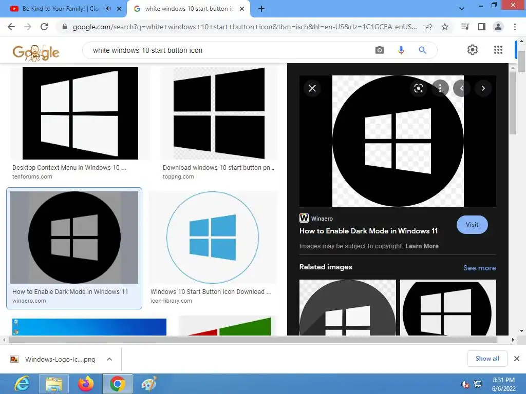The width and height of the screenshot is (526, 394).
Task: Close the image preview panel
Action: click(312, 88)
